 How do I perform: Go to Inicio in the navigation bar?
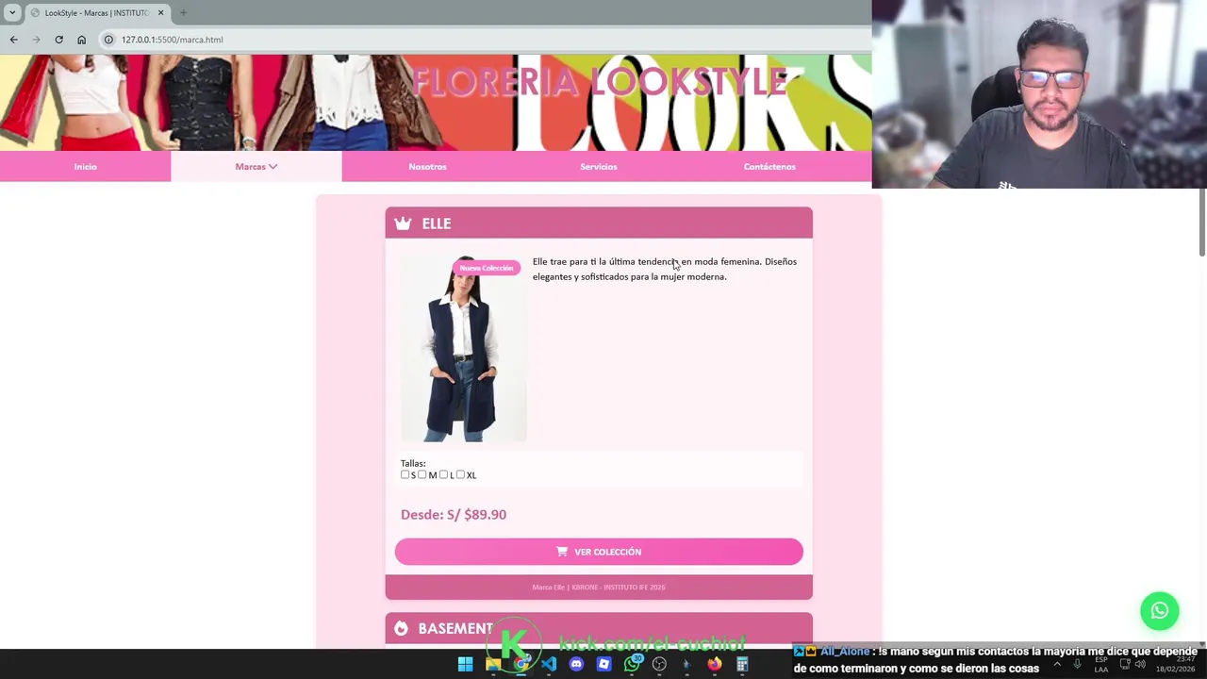click(86, 167)
